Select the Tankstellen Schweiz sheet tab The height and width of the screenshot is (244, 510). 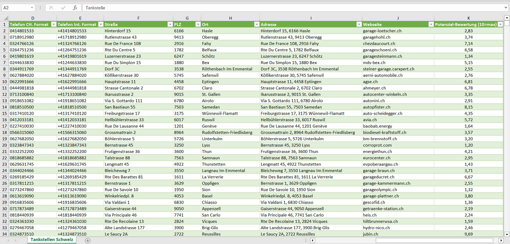tap(52, 240)
